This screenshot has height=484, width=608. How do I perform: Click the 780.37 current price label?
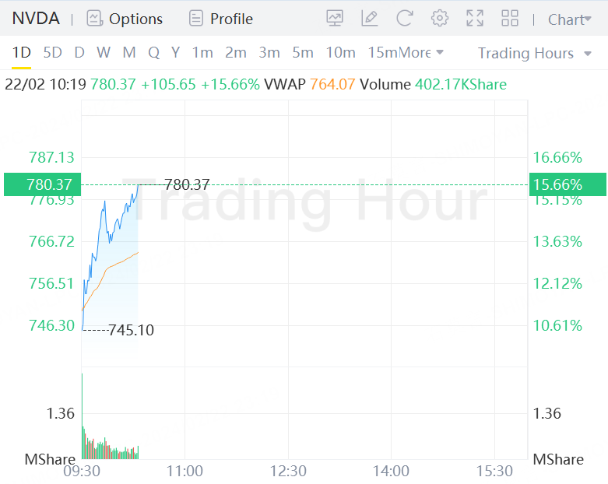point(39,184)
